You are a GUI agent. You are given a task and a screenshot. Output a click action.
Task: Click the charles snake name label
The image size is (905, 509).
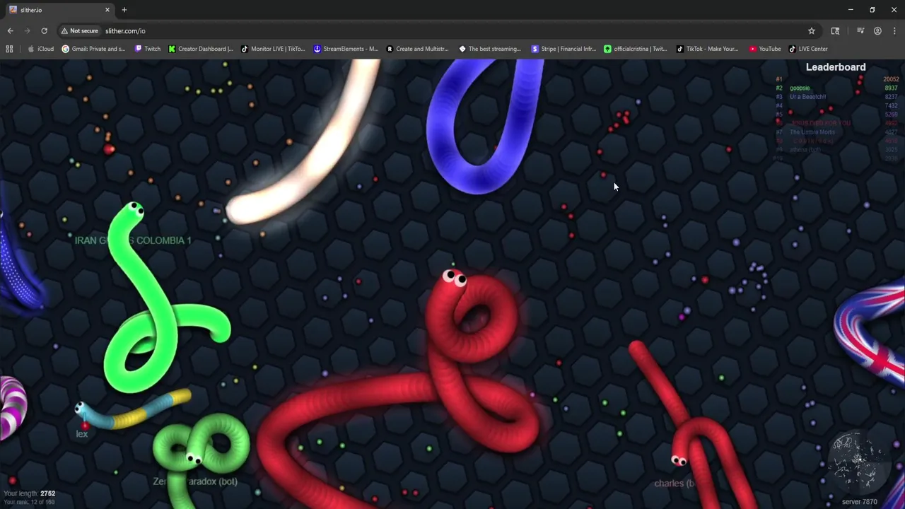tap(674, 484)
